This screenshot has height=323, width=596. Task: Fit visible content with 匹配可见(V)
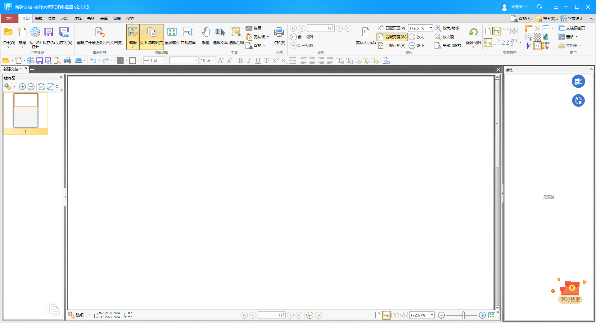click(392, 46)
